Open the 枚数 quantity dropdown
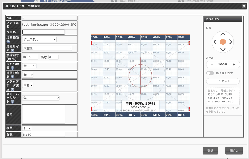The height and width of the screenshot is (159, 249). (27, 128)
